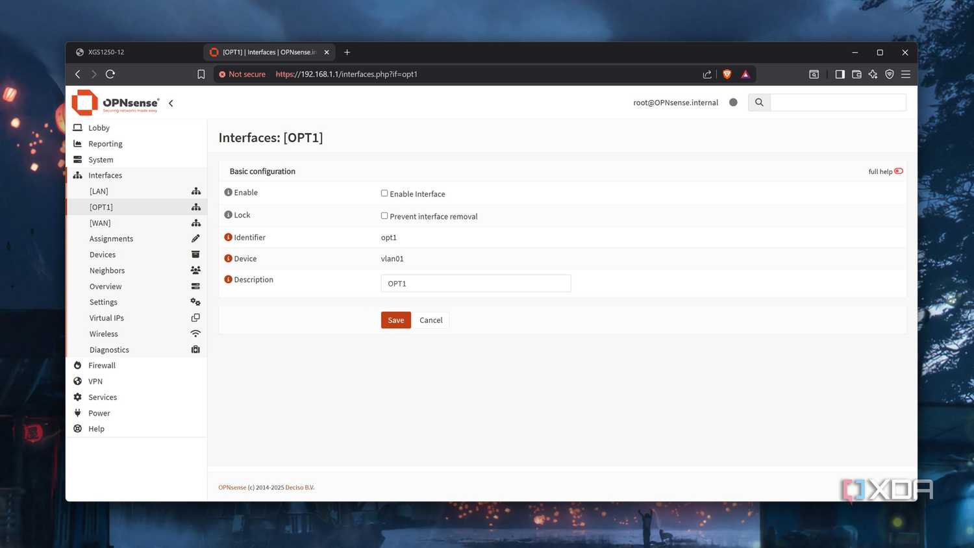
Task: Toggle the full help switch
Action: point(899,171)
